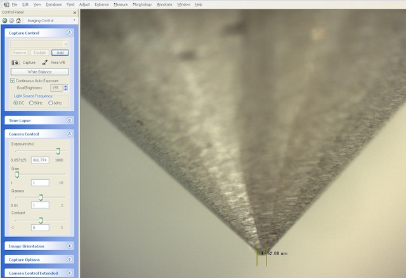
Task: Click the grey forward navigation icon
Action: pyautogui.click(x=11, y=20)
